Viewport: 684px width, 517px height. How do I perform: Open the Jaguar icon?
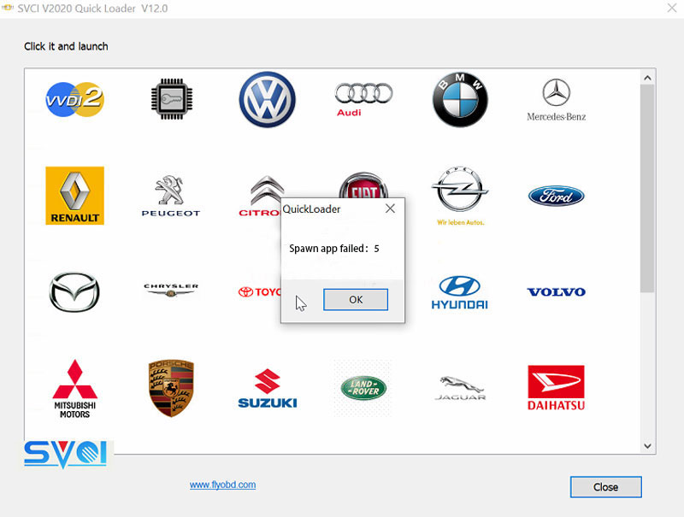(x=460, y=388)
